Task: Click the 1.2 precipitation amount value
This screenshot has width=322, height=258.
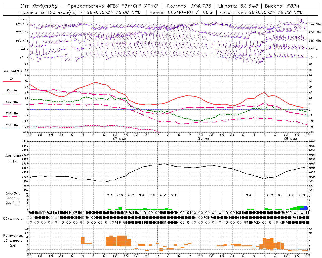Action: point(291,195)
